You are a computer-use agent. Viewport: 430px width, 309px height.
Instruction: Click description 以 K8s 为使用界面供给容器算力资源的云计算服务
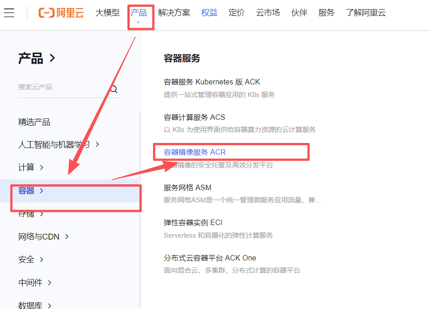click(240, 130)
